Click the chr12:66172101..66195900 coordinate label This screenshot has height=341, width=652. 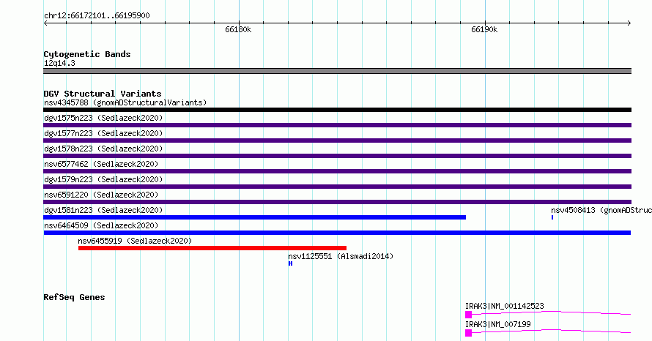(x=97, y=16)
